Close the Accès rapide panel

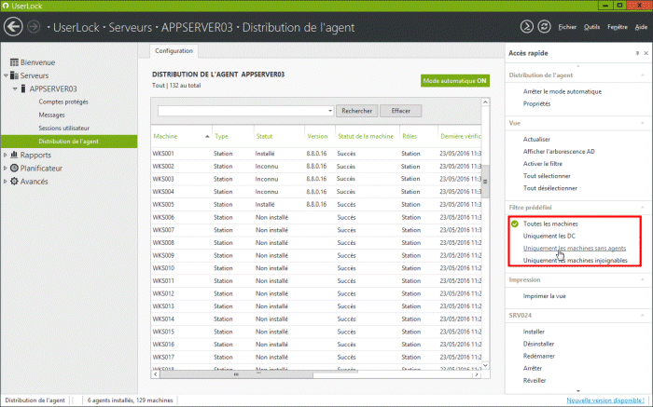pos(646,53)
